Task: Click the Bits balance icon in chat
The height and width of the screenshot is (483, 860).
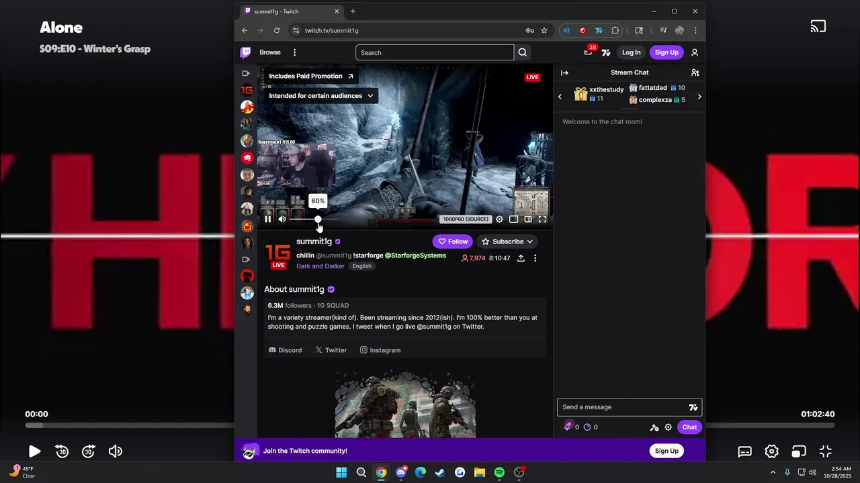Action: pos(568,427)
